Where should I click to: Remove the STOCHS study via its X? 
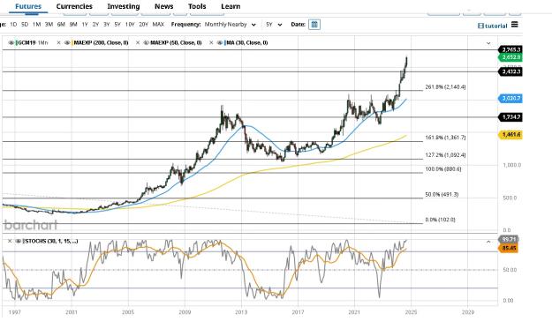click(10, 241)
